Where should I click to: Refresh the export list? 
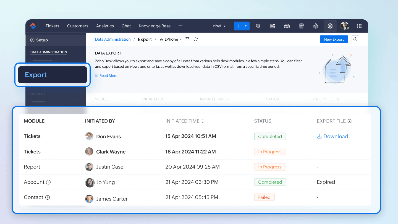[196, 40]
